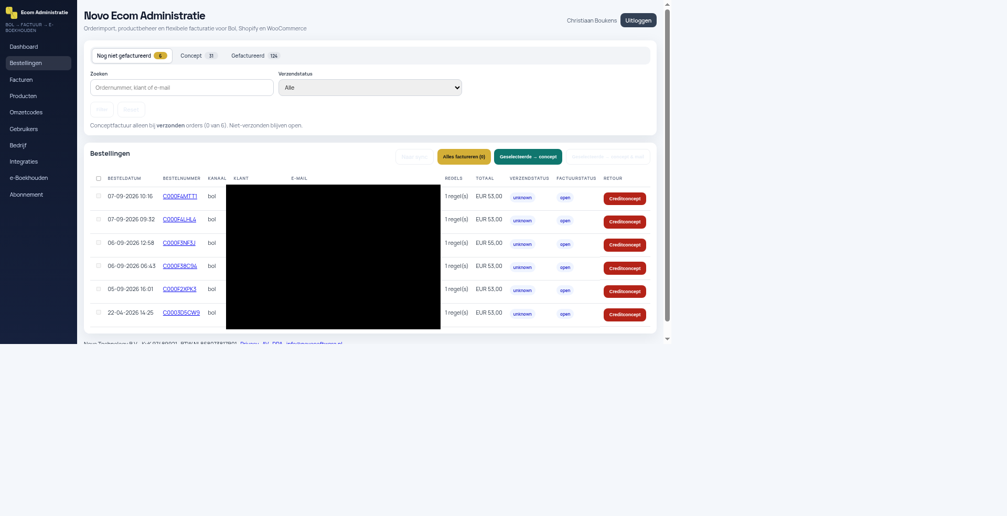Open order link C000F4MTT1
This screenshot has height=516, width=1007.
click(180, 197)
